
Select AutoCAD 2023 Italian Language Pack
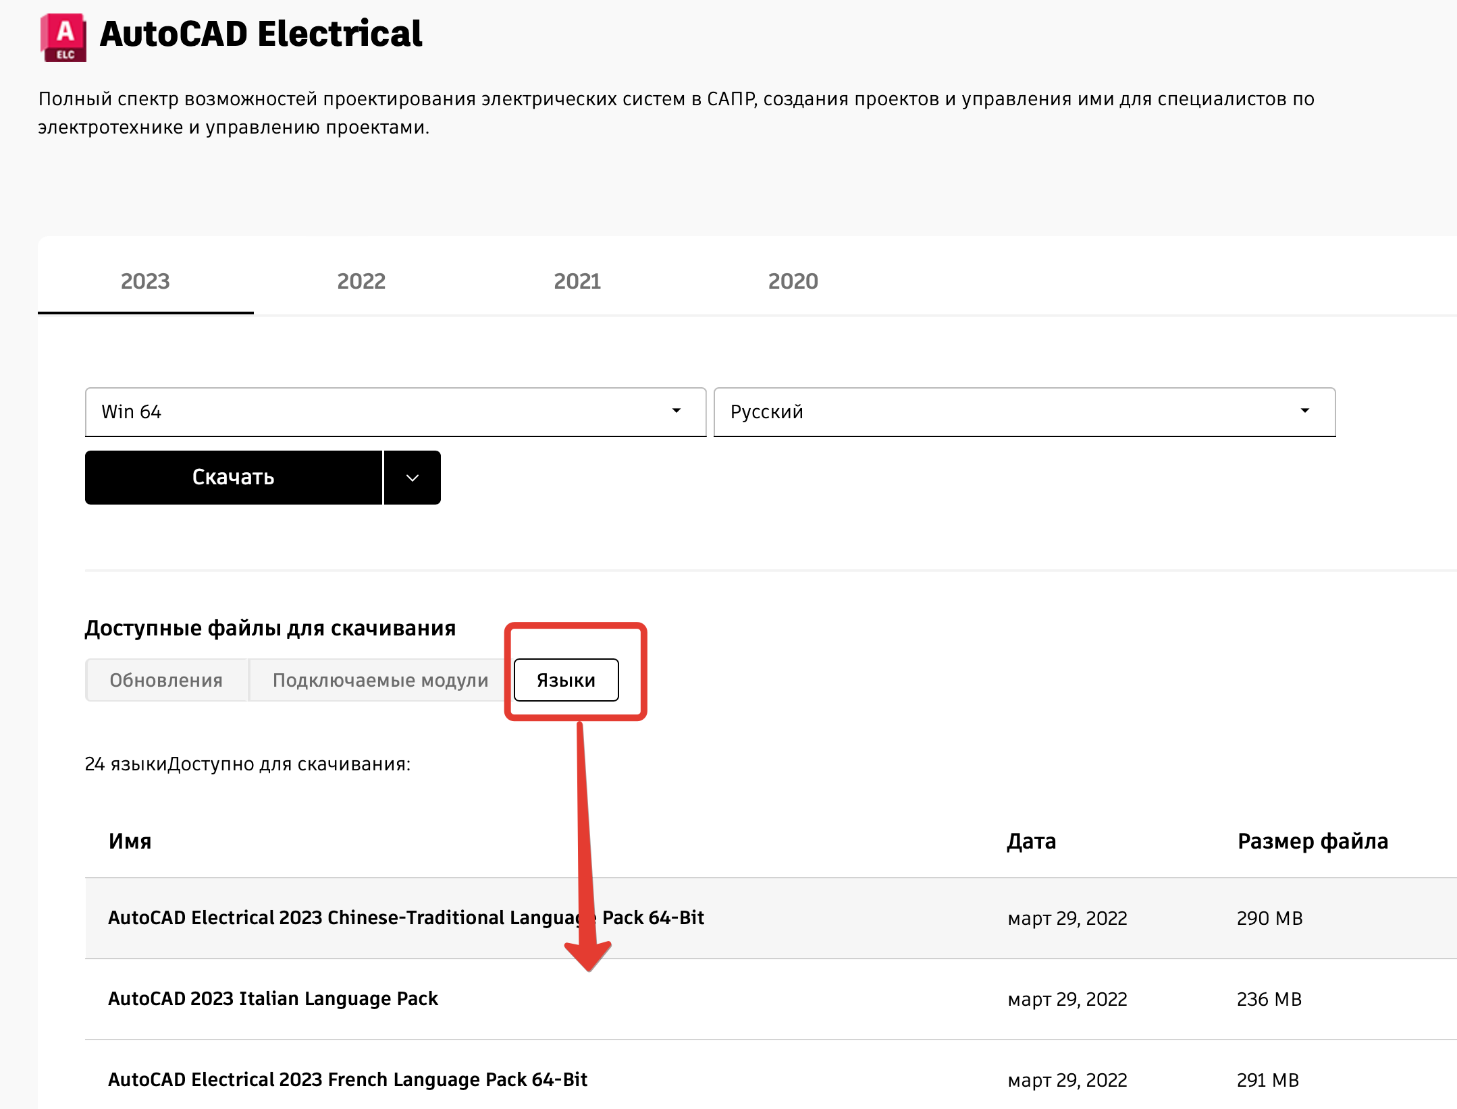point(273,999)
